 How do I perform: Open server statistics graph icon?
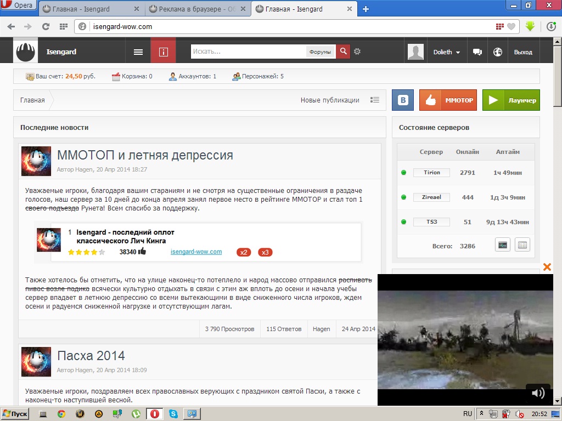(502, 245)
